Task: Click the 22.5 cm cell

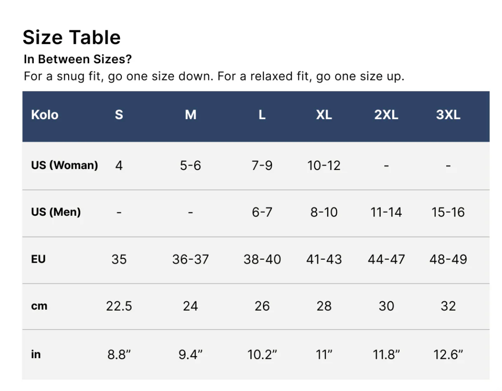Action: click(119, 306)
